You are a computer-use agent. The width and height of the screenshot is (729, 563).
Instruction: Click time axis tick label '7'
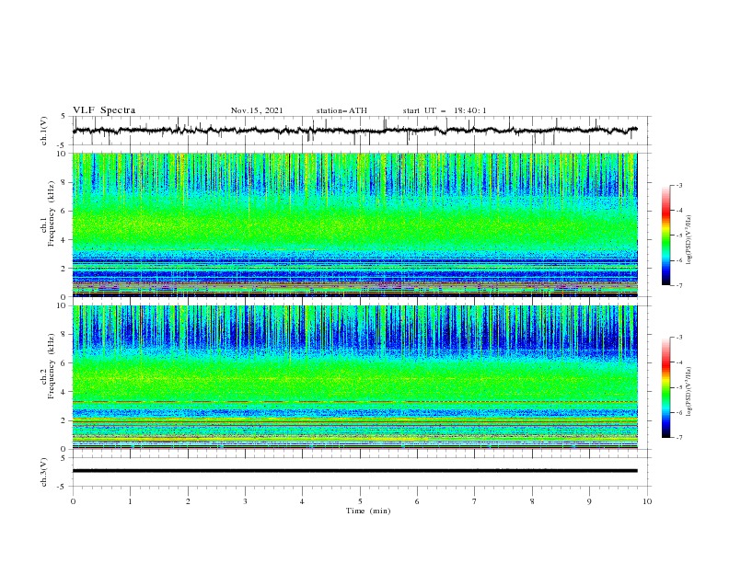(x=475, y=501)
